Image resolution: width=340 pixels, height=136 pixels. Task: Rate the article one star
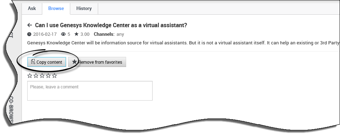click(x=30, y=76)
